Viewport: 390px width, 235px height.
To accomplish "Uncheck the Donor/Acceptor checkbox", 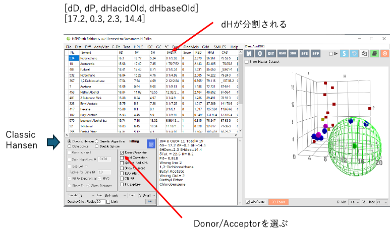I will click(123, 152).
